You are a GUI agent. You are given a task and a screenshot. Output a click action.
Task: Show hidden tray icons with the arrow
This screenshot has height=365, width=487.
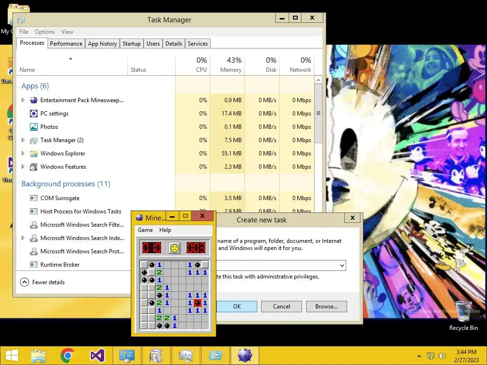point(419,355)
